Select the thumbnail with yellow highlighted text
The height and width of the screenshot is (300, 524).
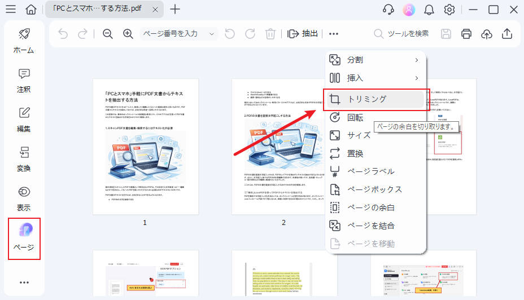coord(285,273)
